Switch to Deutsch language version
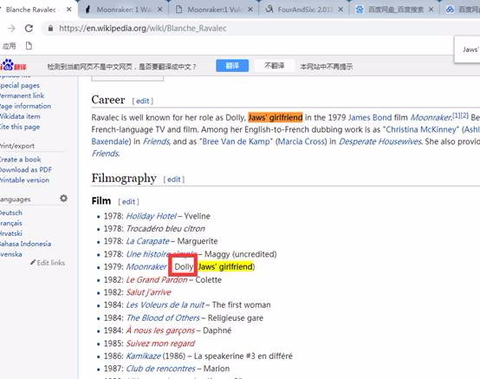Image resolution: width=480 pixels, height=379 pixels. coord(11,212)
